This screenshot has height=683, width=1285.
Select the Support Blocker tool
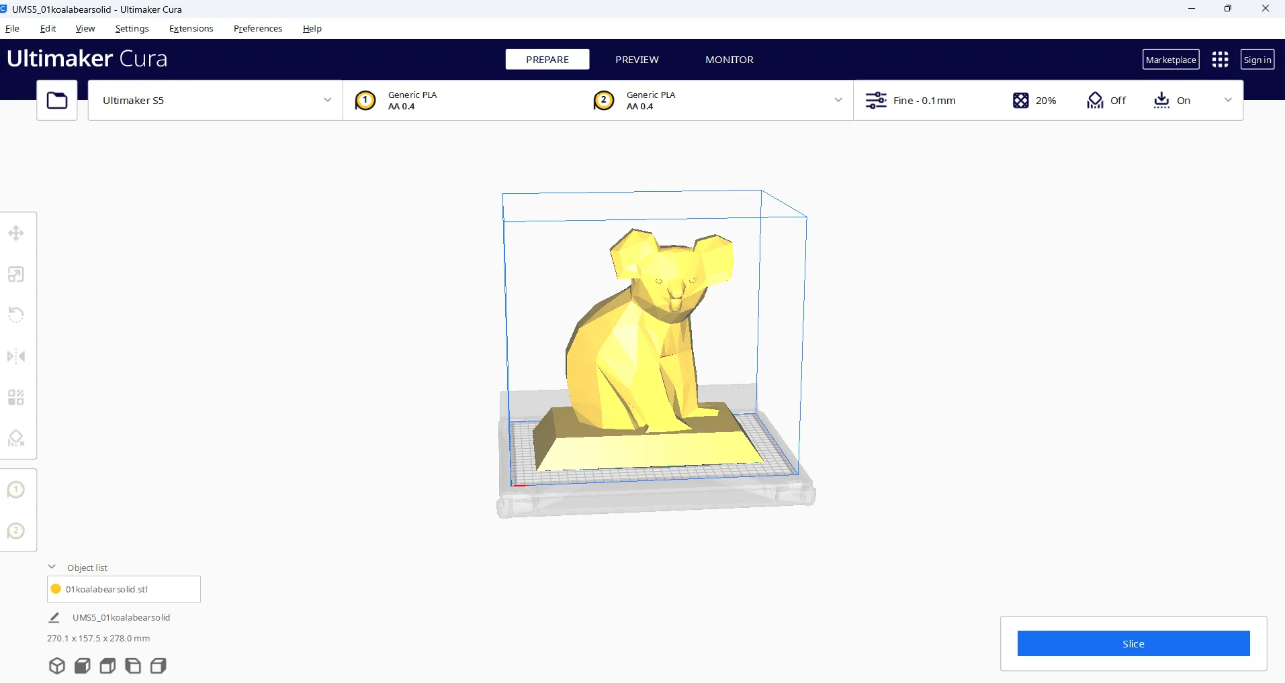point(16,438)
